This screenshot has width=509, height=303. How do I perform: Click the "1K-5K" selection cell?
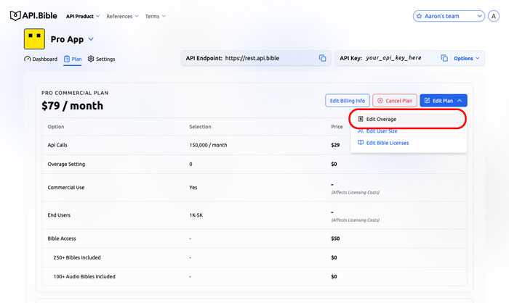[x=196, y=215]
